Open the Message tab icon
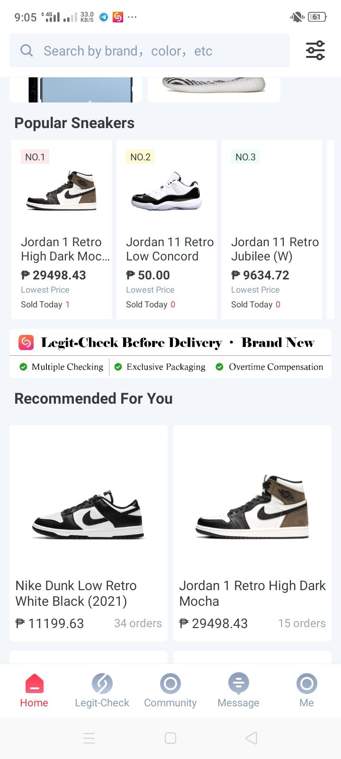This screenshot has width=341, height=759. pos(238,684)
